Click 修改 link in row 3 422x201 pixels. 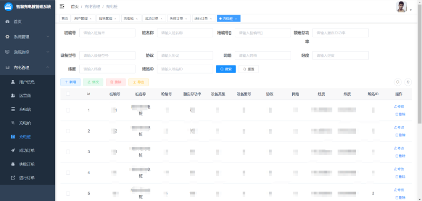click(x=399, y=148)
